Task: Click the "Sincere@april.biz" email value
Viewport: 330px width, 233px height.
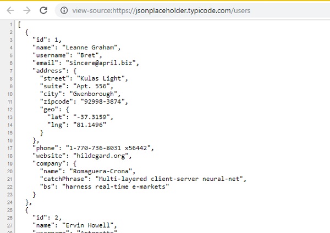Action: [96, 63]
